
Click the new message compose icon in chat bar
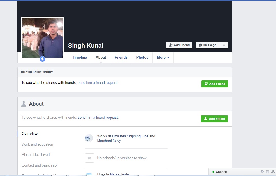pos(268,172)
